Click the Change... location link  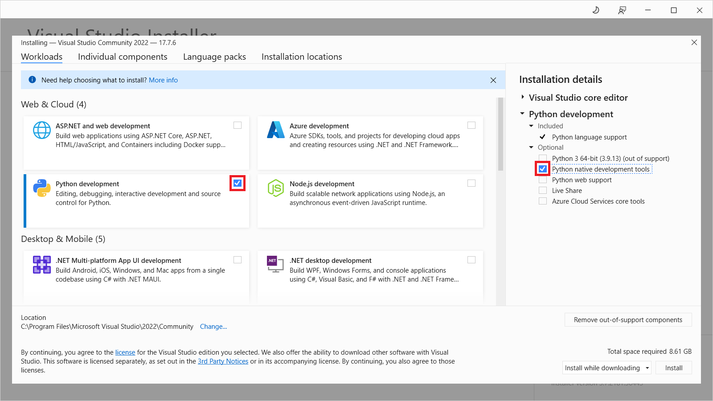pos(213,327)
